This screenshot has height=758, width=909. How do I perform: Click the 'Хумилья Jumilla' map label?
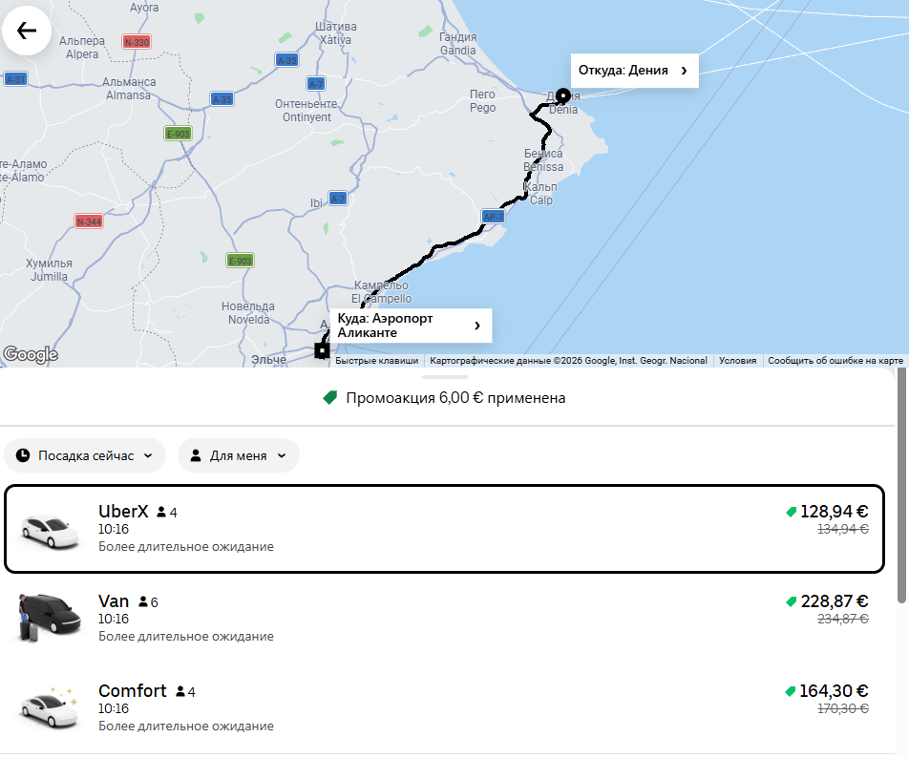50,270
